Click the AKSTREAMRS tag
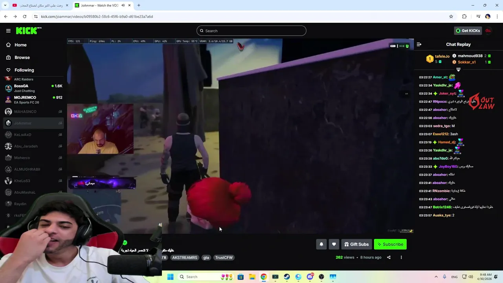The image size is (503, 283). click(x=185, y=257)
